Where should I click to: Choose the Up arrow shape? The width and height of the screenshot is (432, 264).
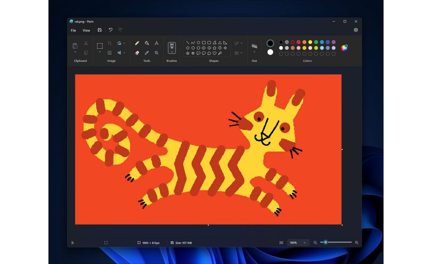click(215, 48)
